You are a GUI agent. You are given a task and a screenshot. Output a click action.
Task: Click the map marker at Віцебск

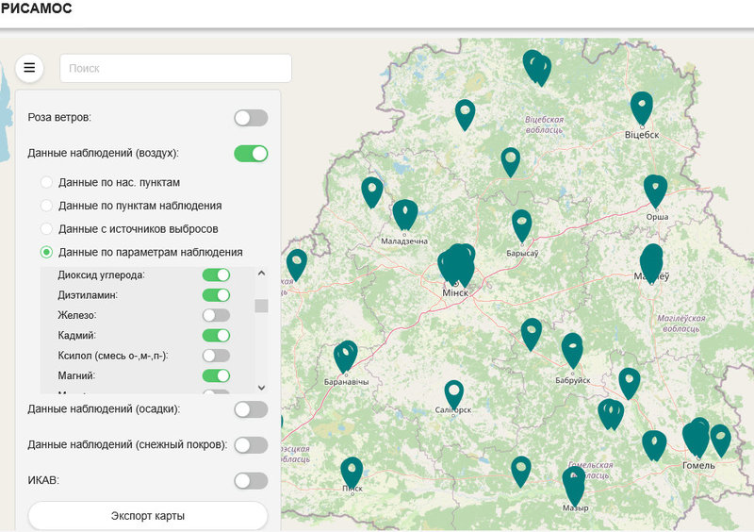click(642, 107)
